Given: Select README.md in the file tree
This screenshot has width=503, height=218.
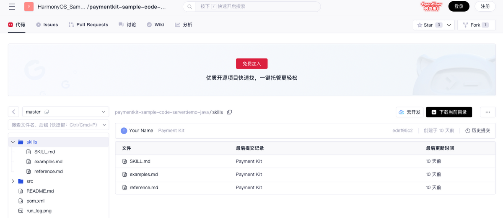Looking at the screenshot, I should (x=40, y=191).
